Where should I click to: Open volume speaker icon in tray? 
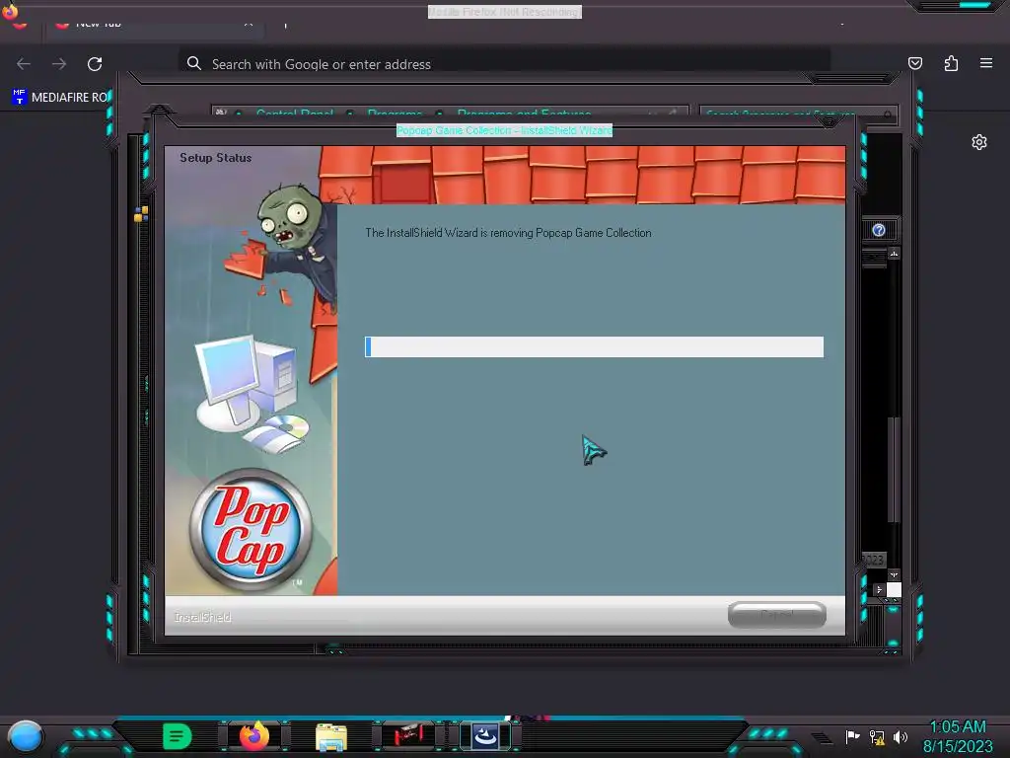901,736
